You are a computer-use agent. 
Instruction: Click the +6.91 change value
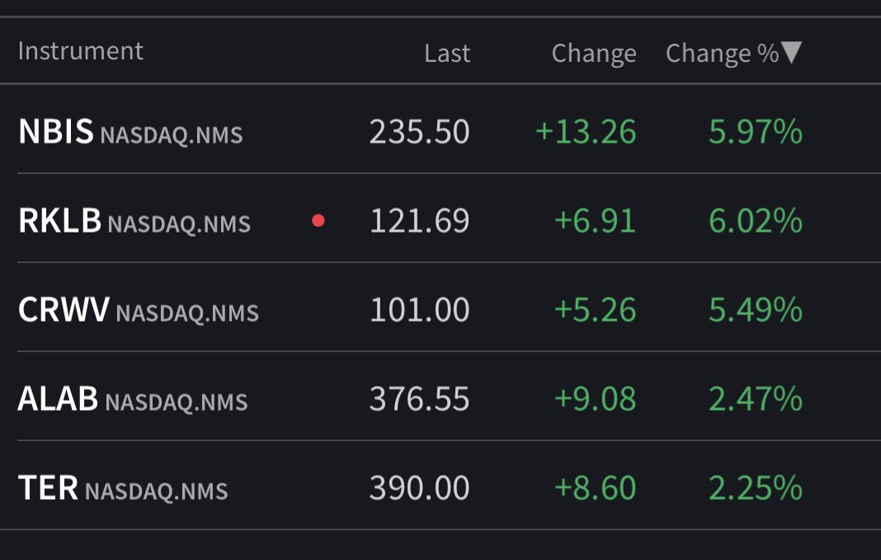595,221
